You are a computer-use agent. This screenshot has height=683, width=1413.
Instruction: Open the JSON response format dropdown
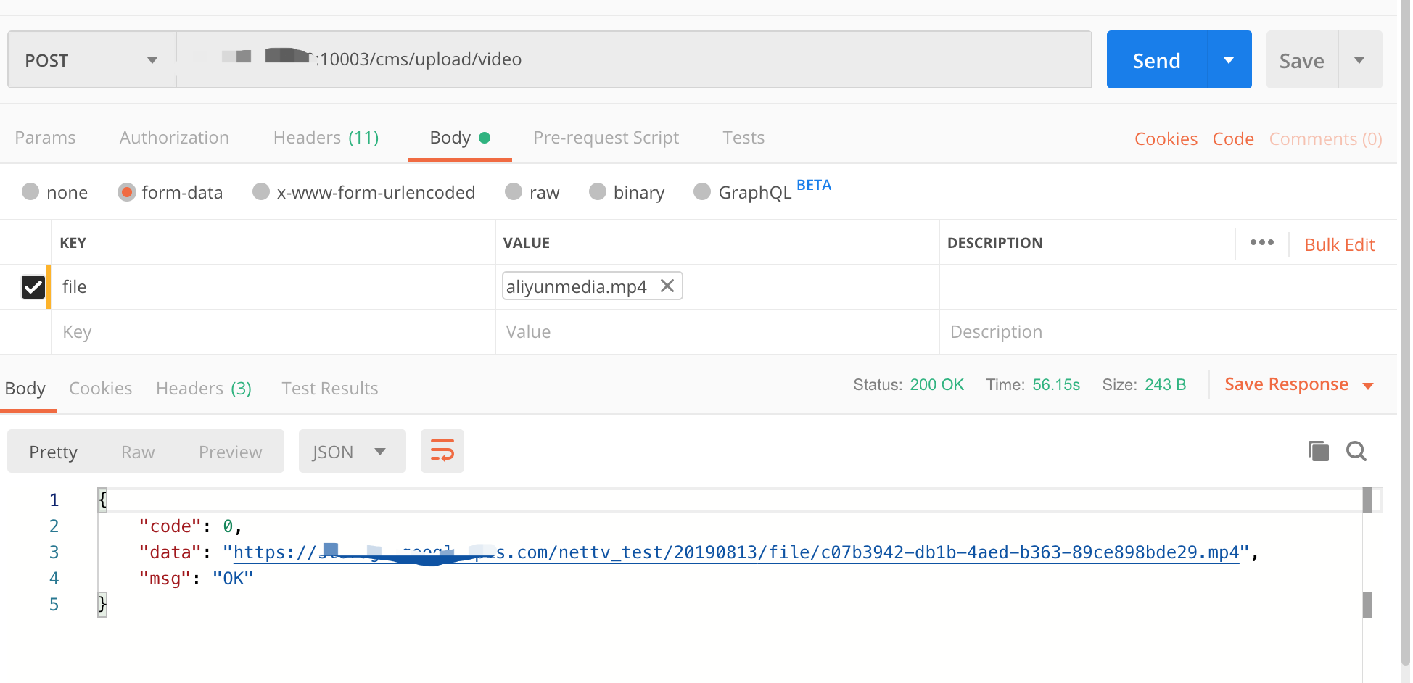pyautogui.click(x=352, y=450)
